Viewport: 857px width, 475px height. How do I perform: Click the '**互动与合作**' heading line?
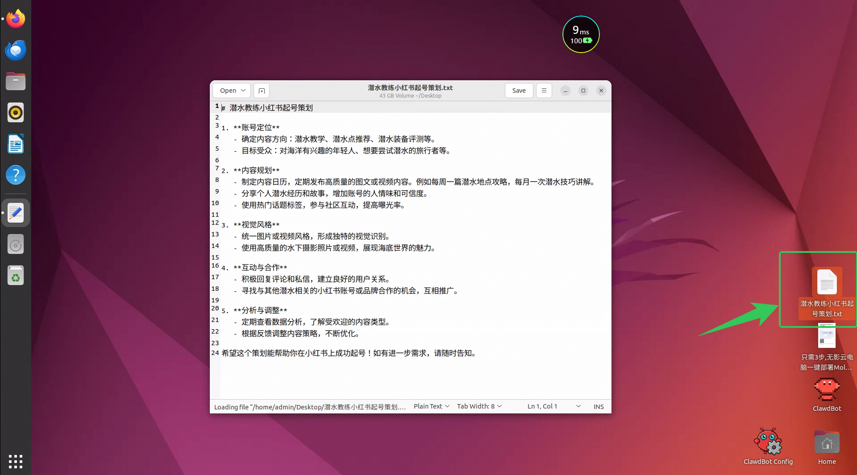[254, 268]
